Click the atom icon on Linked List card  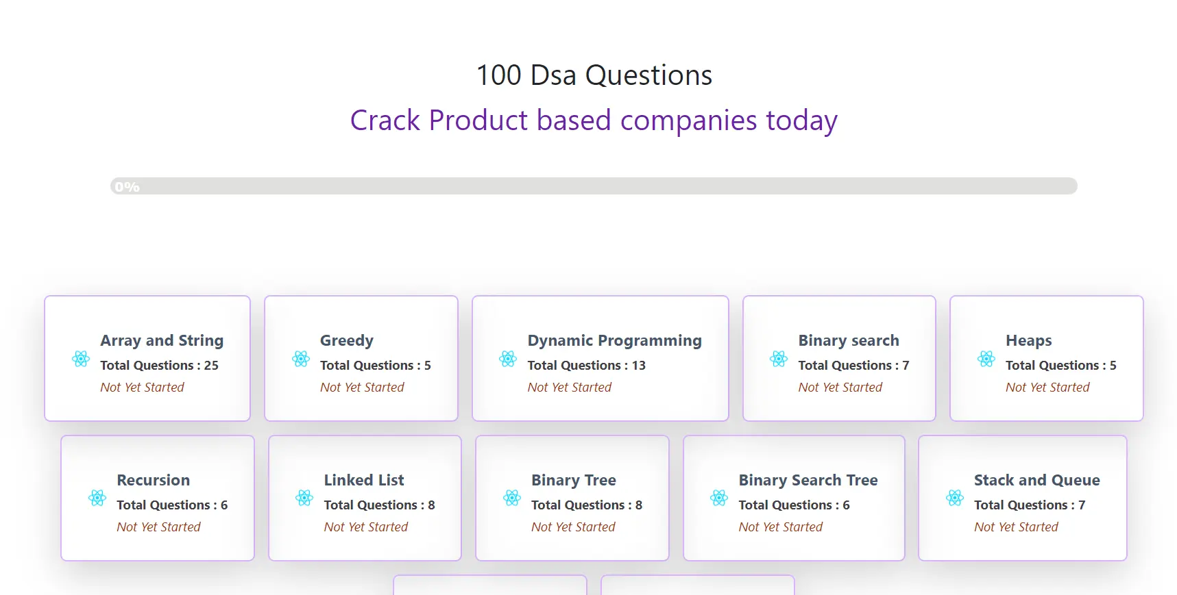coord(305,498)
